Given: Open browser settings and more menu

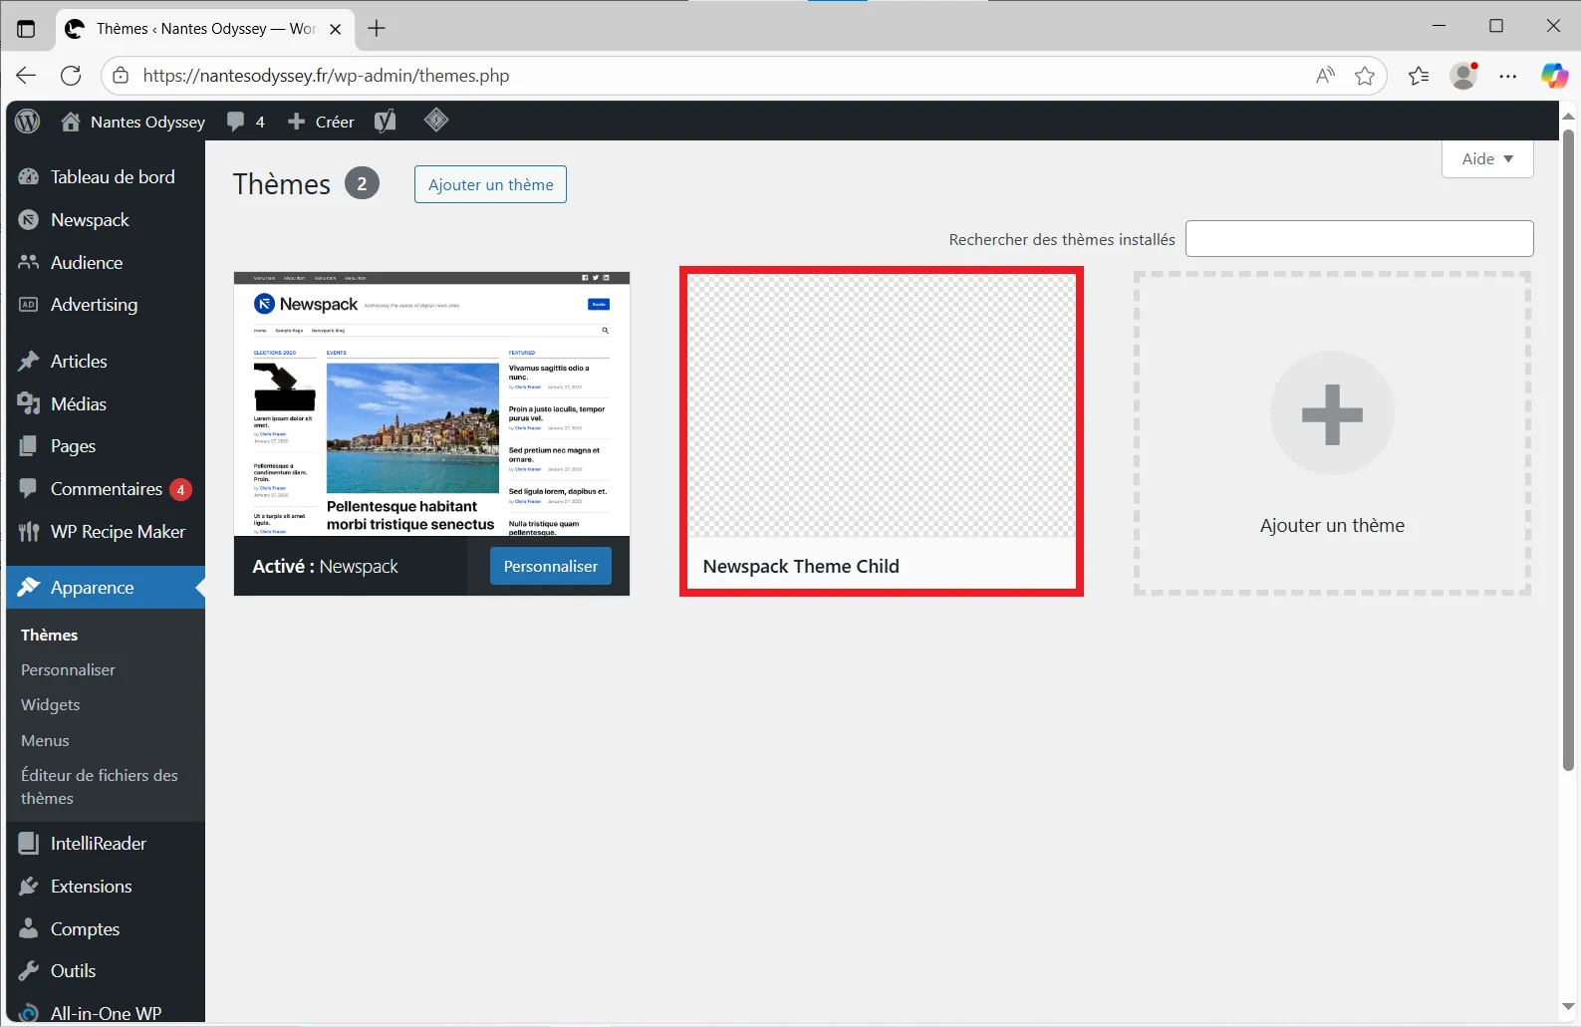Looking at the screenshot, I should click(1508, 76).
